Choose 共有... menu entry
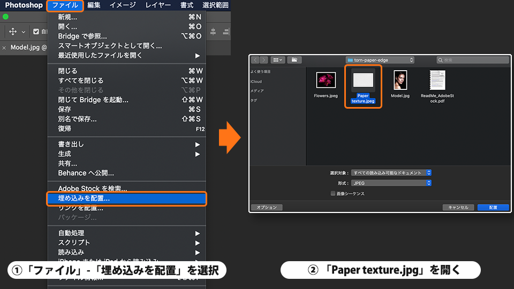 pyautogui.click(x=127, y=163)
